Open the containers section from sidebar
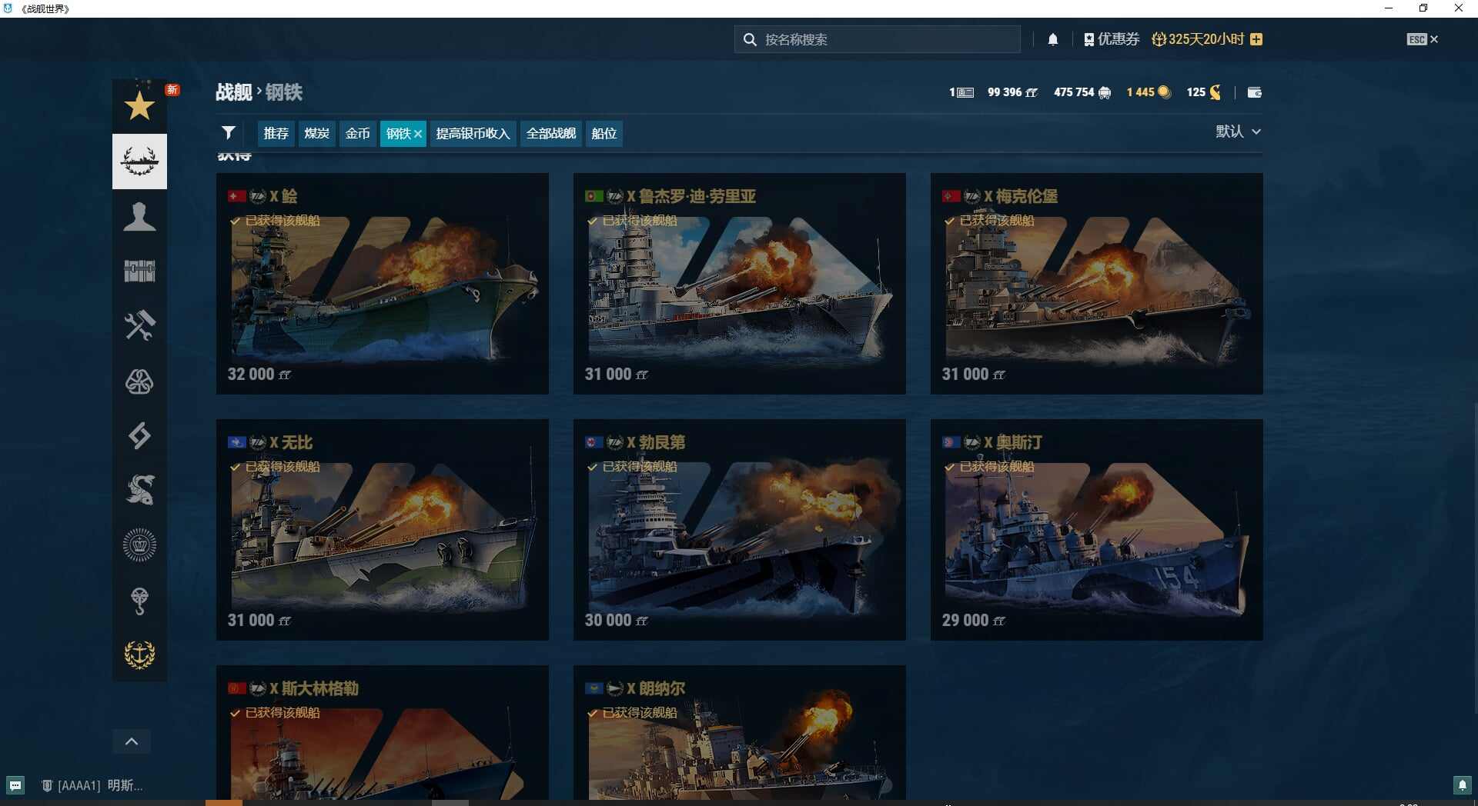 (139, 271)
